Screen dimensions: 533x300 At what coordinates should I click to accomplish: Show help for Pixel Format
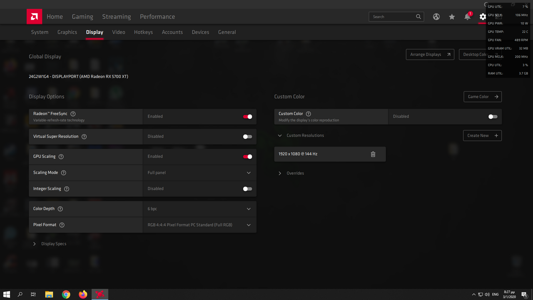pos(62,225)
